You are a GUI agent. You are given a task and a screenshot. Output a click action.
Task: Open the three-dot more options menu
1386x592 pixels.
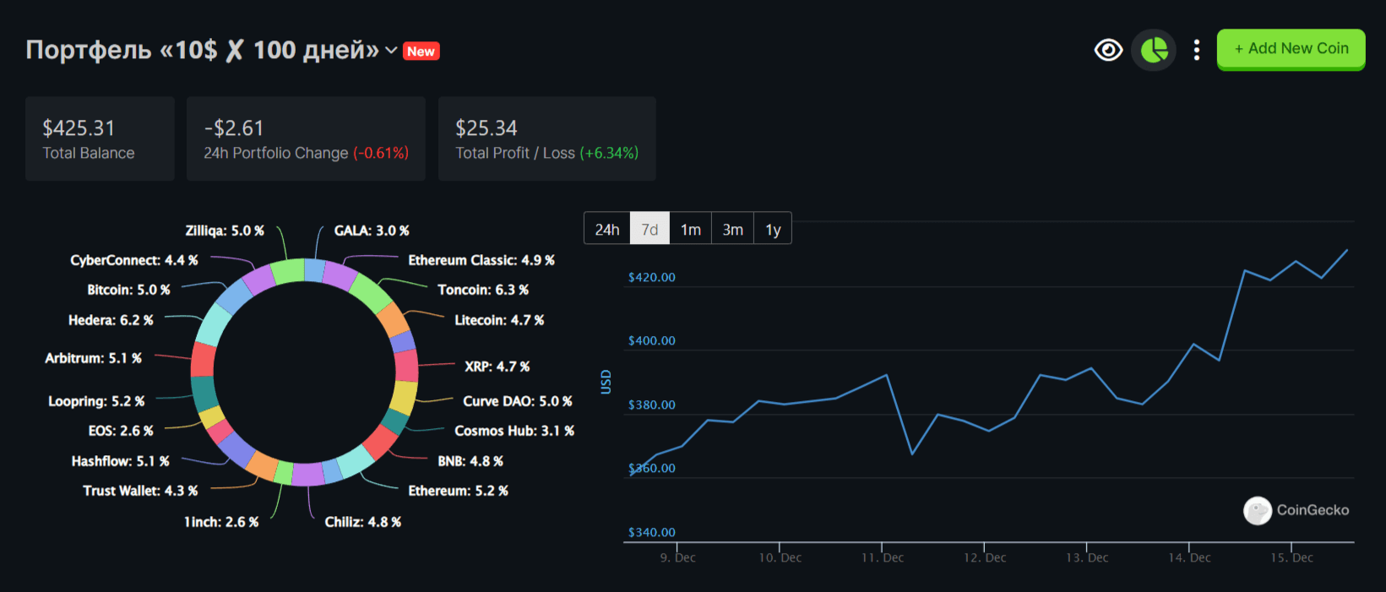(1196, 50)
